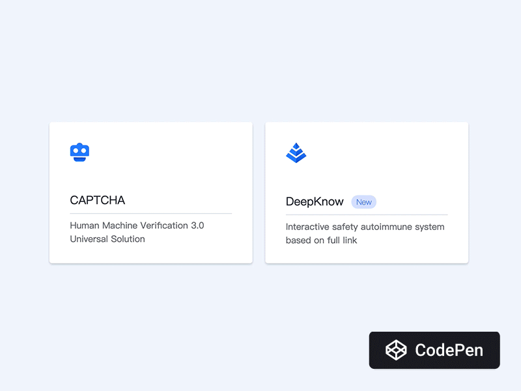Click the bottom chevron of DeepKnow's icon
Image resolution: width=521 pixels, height=391 pixels.
pos(296,157)
